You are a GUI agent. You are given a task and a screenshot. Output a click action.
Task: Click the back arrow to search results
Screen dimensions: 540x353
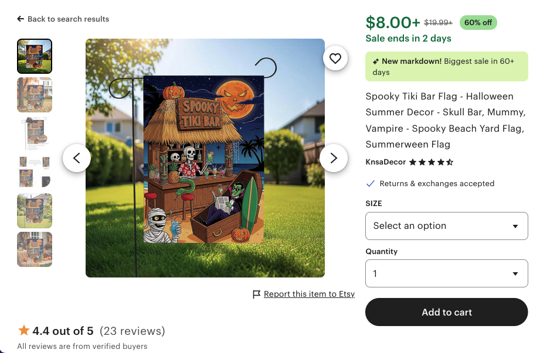point(20,19)
